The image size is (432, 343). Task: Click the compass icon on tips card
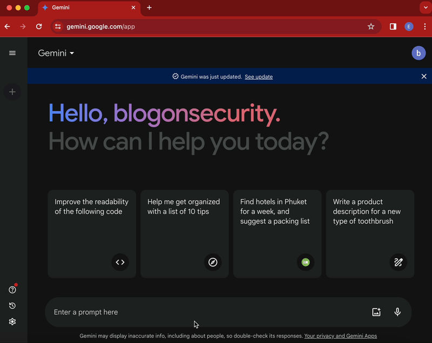213,262
